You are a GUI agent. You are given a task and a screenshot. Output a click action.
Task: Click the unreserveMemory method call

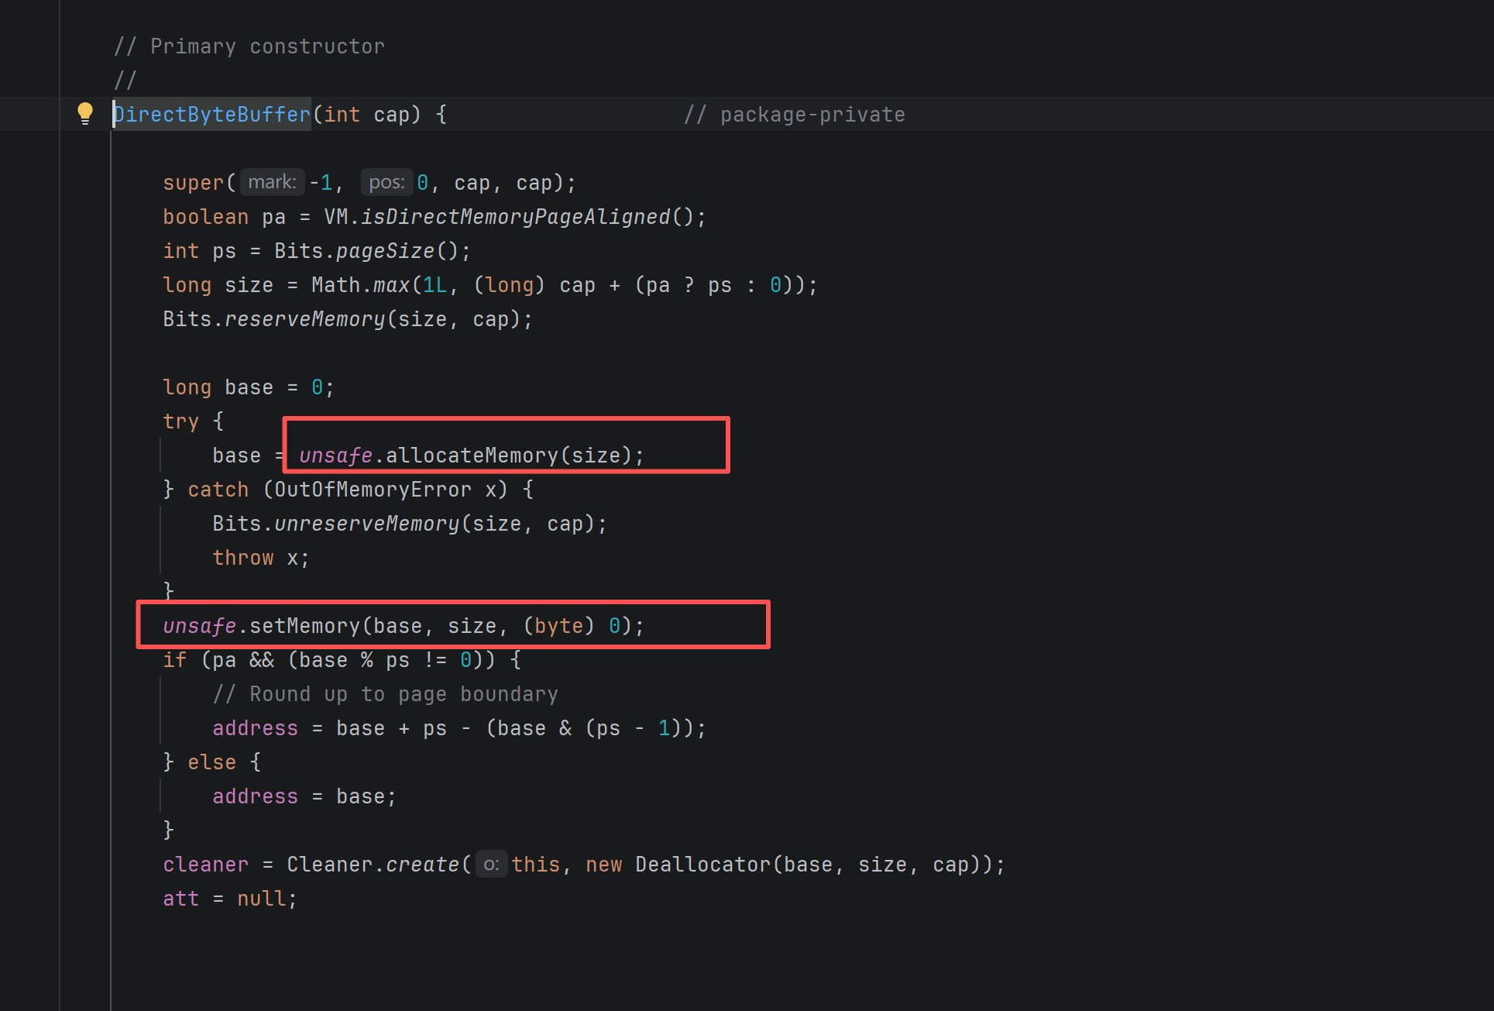(366, 524)
